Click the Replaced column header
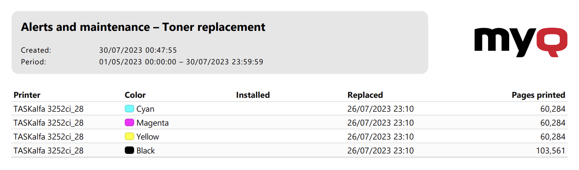The height and width of the screenshot is (170, 579). (x=365, y=95)
